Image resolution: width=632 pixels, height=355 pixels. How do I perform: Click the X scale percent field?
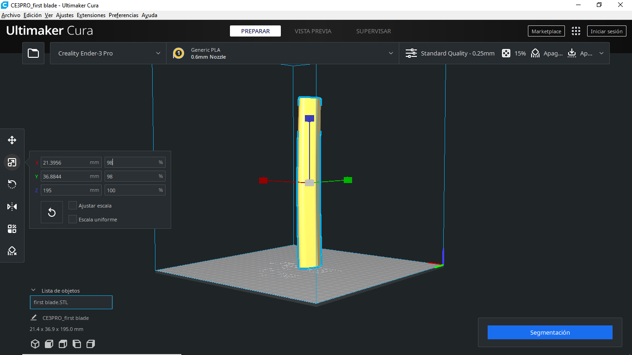click(135, 162)
